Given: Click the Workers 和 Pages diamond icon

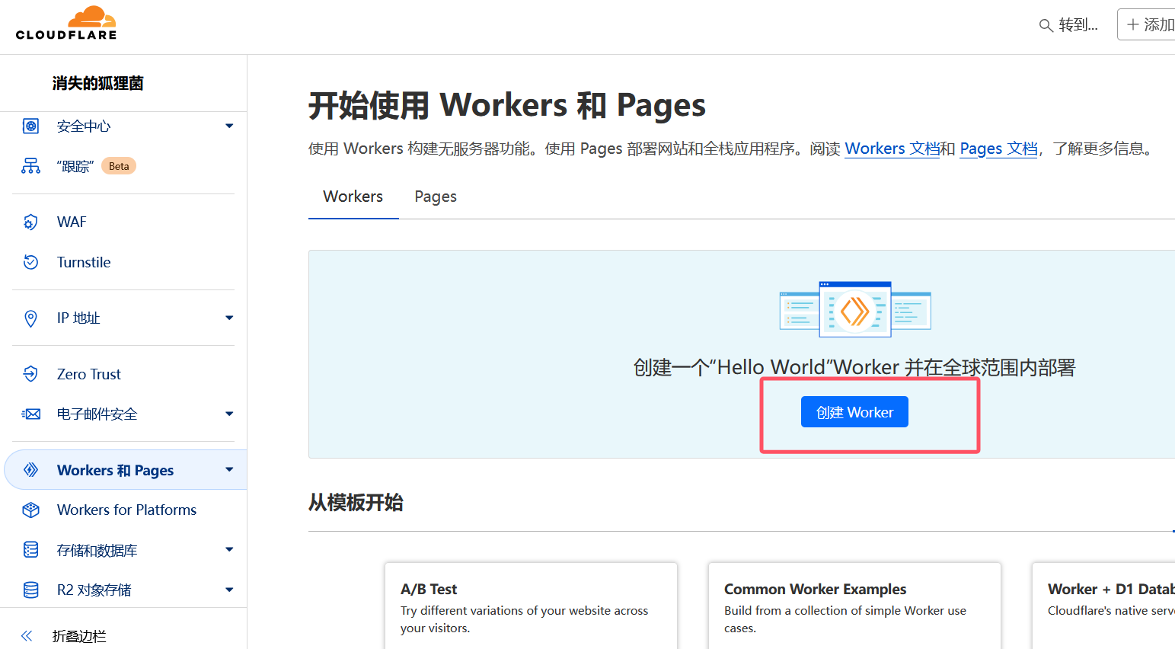Looking at the screenshot, I should click(30, 470).
